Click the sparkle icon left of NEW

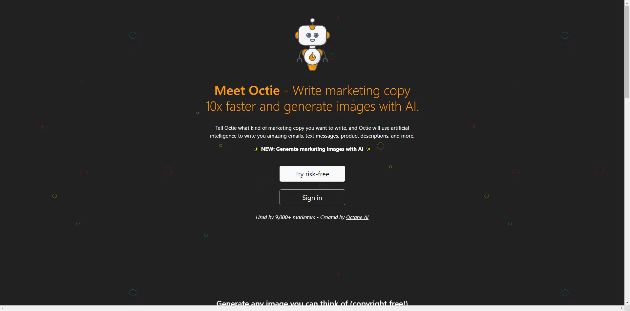[256, 149]
